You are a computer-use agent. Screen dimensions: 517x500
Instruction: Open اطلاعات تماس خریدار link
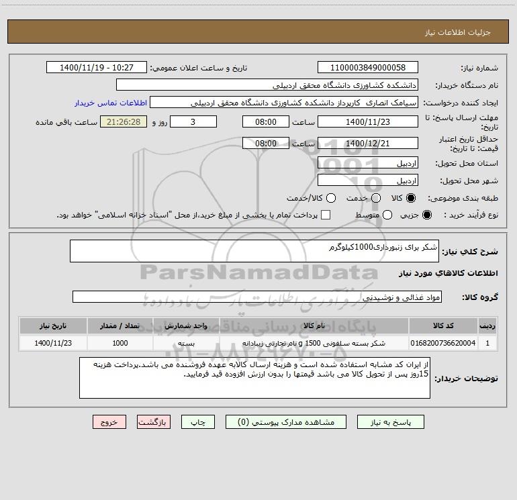pos(111,103)
